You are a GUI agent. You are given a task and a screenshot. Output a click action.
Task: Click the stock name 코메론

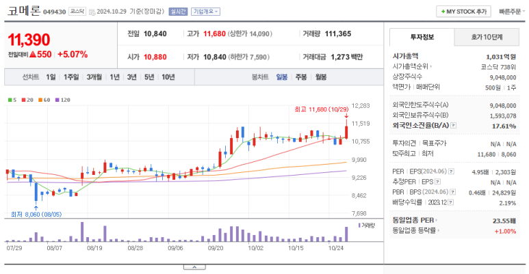24,11
